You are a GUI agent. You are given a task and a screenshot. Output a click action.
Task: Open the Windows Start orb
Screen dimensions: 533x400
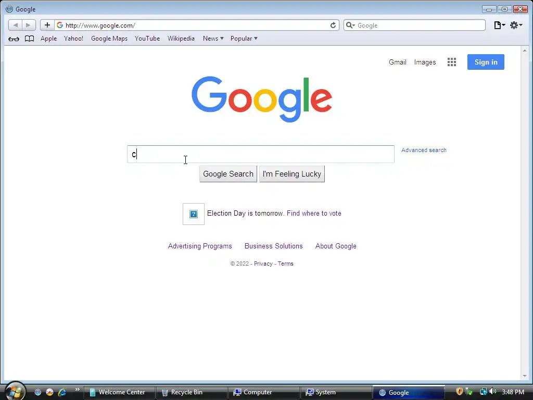click(15, 391)
